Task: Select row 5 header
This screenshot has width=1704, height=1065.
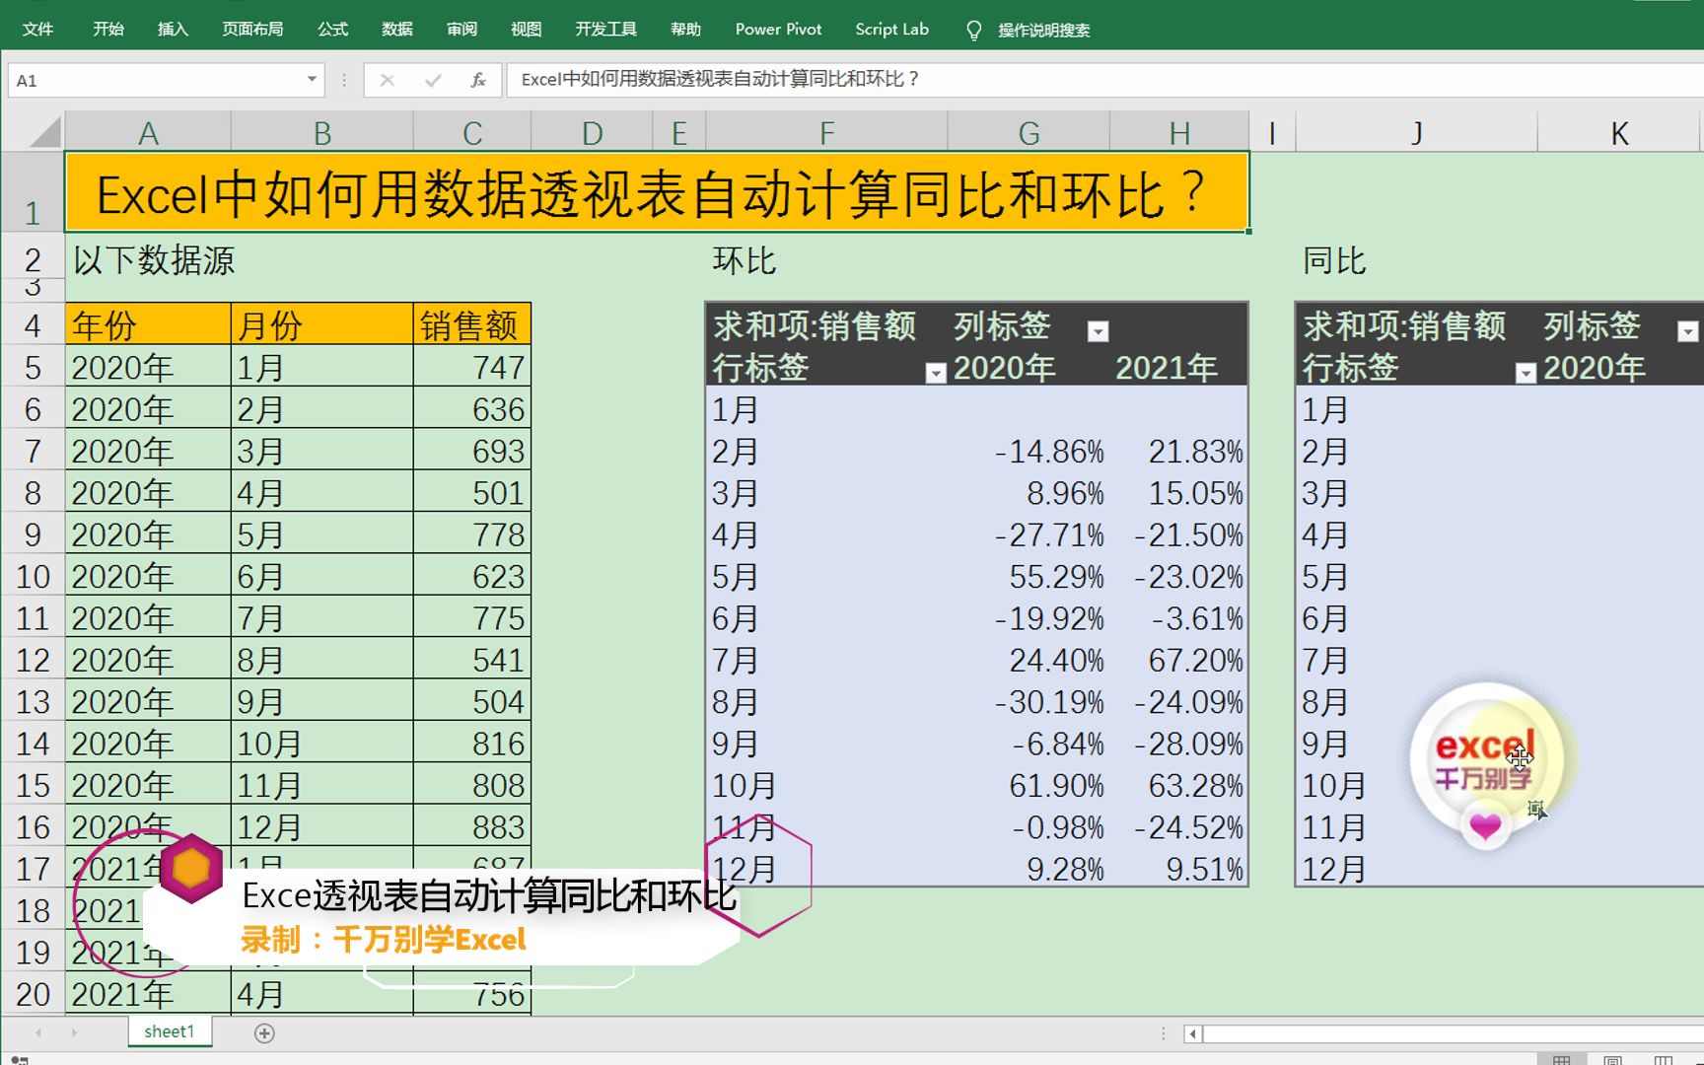Action: [x=33, y=368]
